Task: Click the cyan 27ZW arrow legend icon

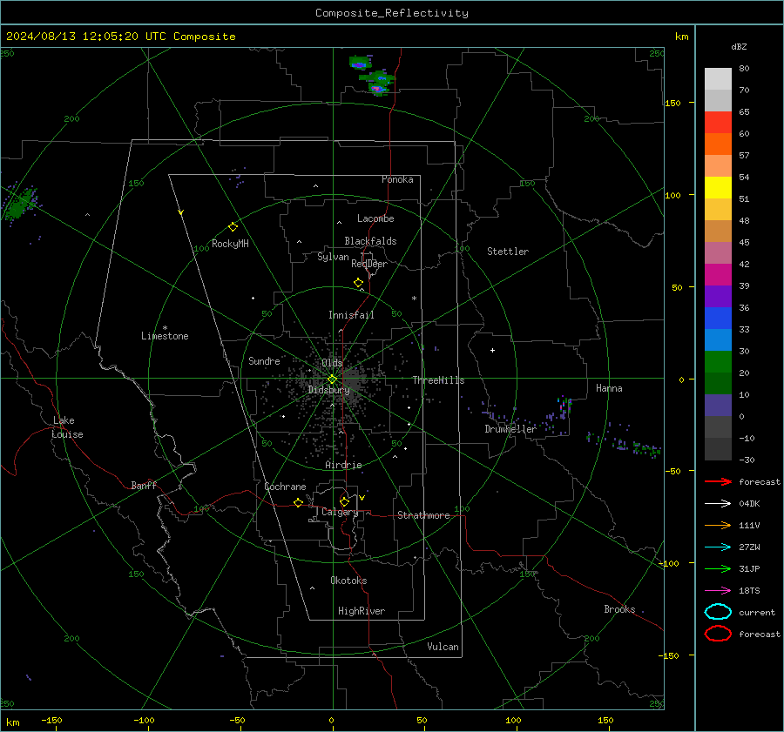Action: (718, 547)
